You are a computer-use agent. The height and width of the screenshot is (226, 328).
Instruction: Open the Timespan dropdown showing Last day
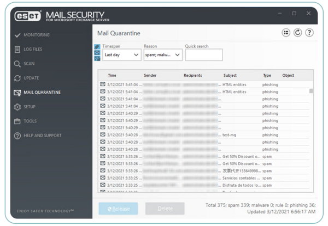click(122, 55)
